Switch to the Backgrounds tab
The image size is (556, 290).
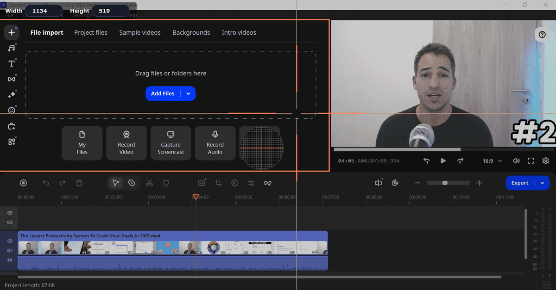191,32
